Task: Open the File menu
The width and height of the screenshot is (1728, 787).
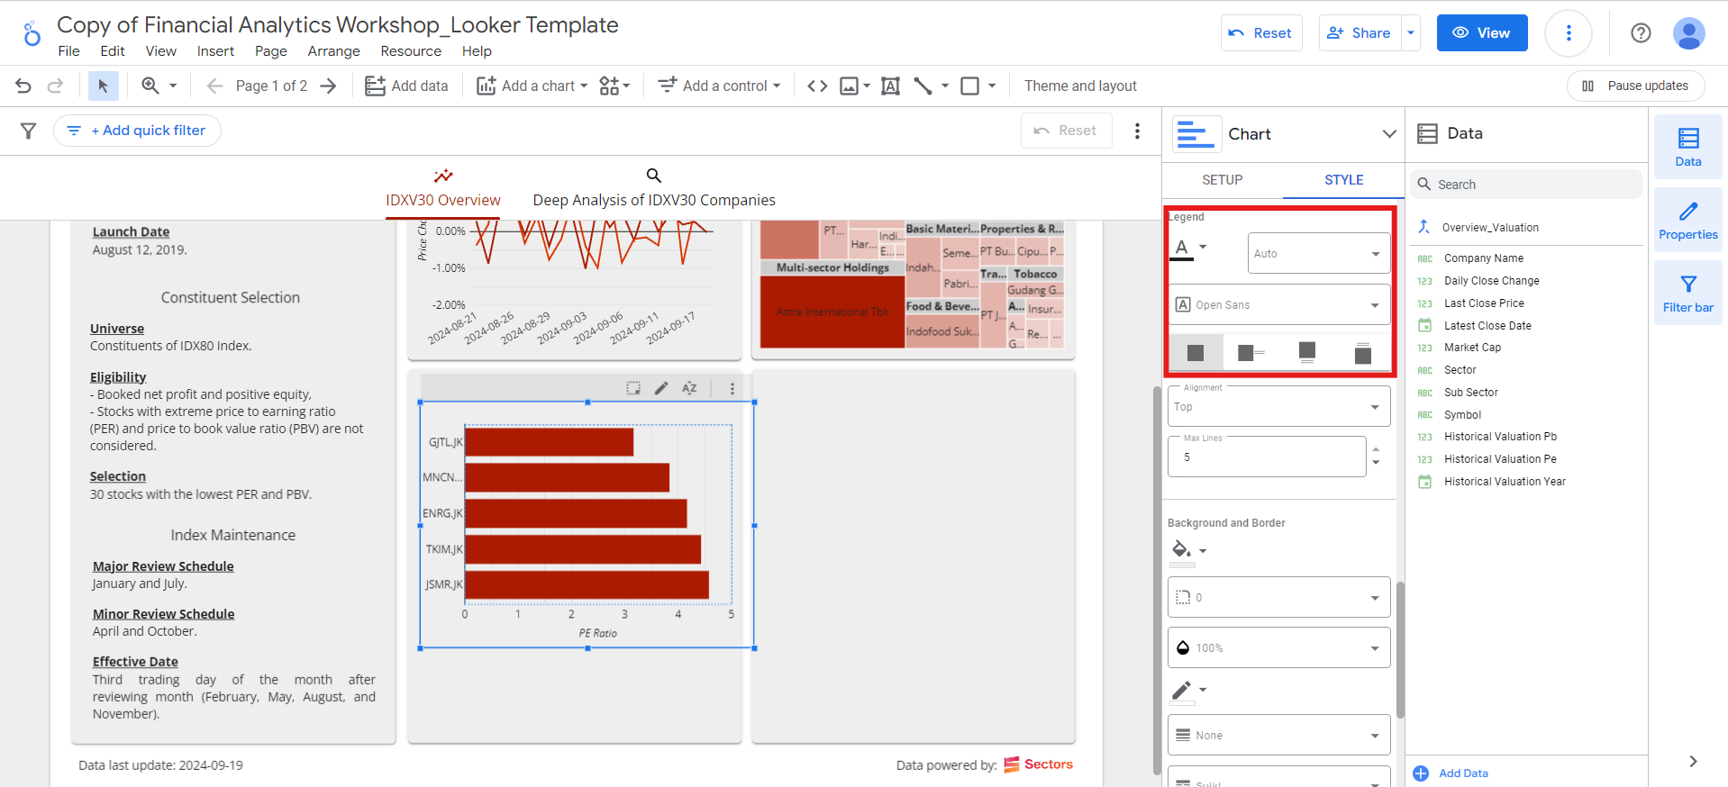Action: tap(68, 51)
